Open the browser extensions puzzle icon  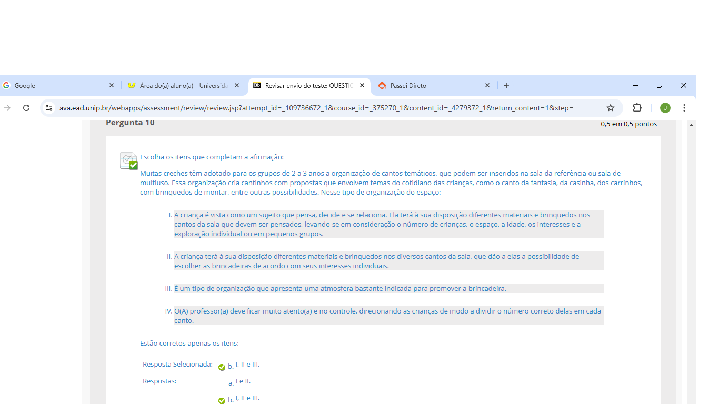tap(637, 108)
